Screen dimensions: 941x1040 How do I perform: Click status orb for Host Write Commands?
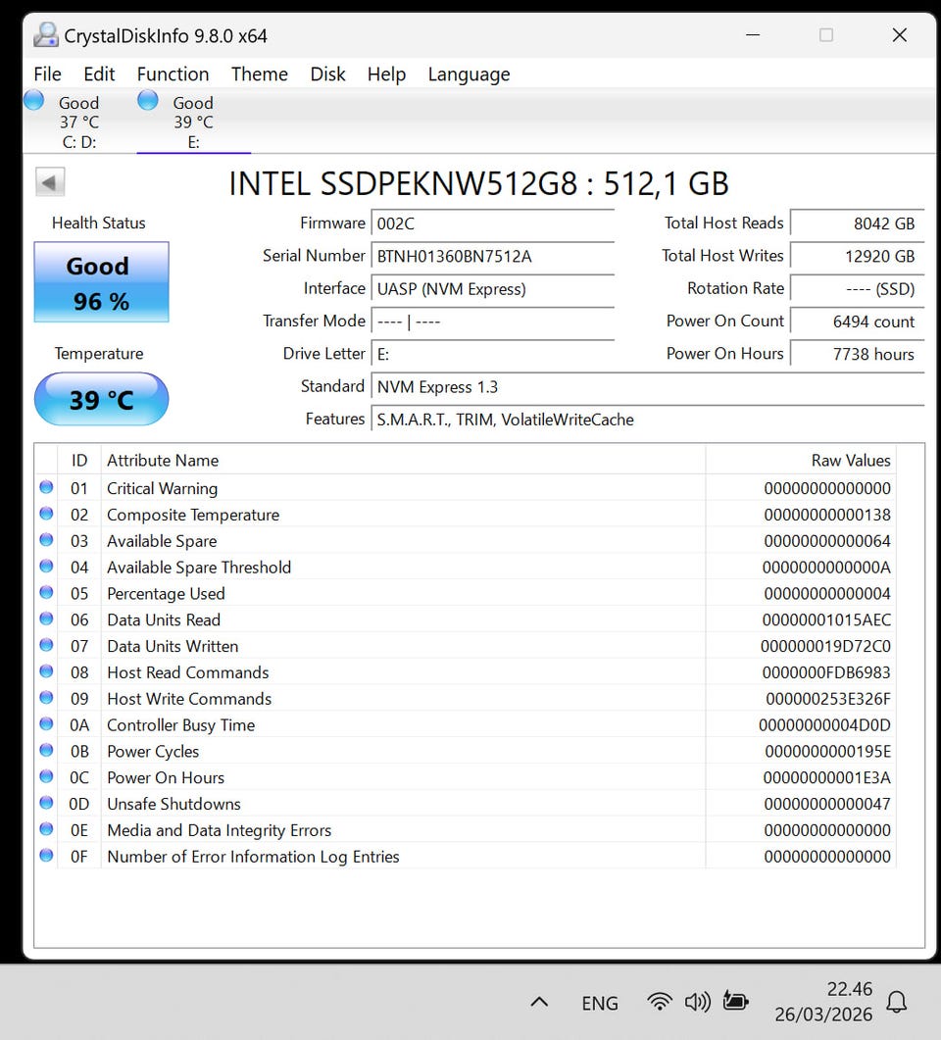46,698
